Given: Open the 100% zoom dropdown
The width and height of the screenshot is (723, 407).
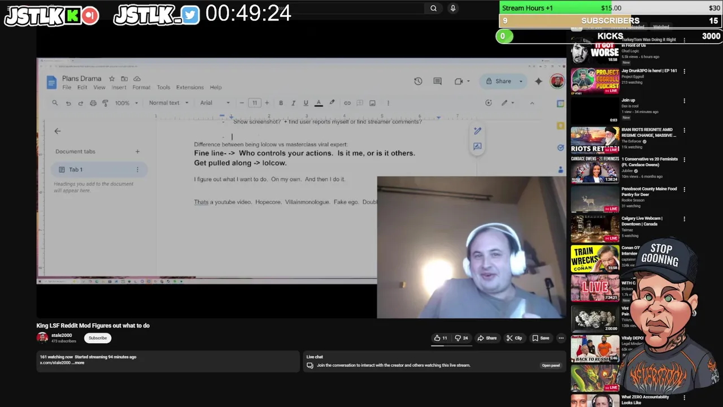Looking at the screenshot, I should tap(127, 103).
